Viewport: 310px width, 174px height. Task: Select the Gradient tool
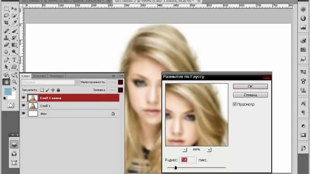14,45
